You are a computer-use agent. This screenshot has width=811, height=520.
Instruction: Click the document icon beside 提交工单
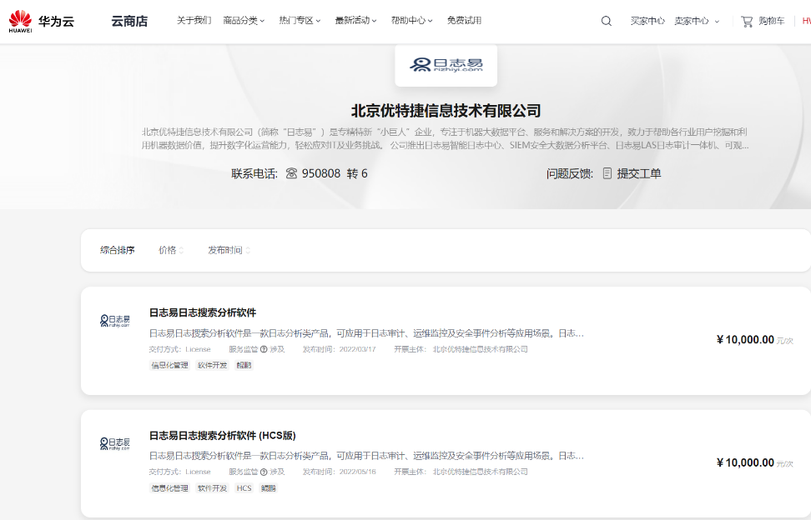[607, 173]
